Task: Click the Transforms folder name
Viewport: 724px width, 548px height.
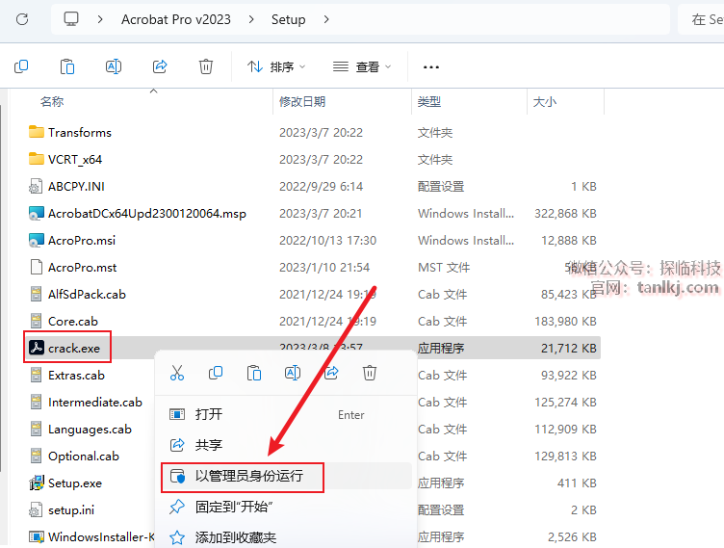Action: coord(80,133)
